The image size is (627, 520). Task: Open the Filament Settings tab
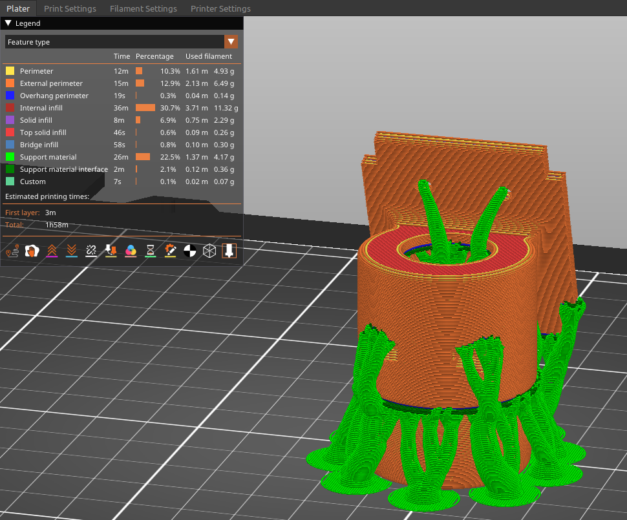click(x=143, y=8)
